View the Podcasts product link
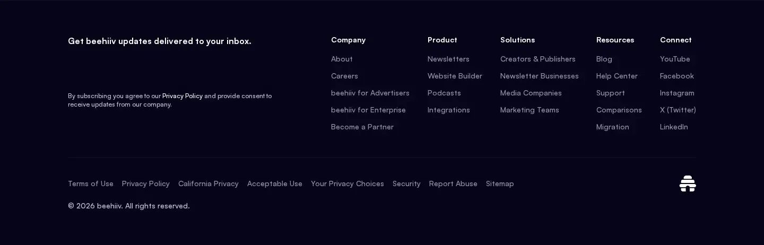764x245 pixels. point(444,93)
